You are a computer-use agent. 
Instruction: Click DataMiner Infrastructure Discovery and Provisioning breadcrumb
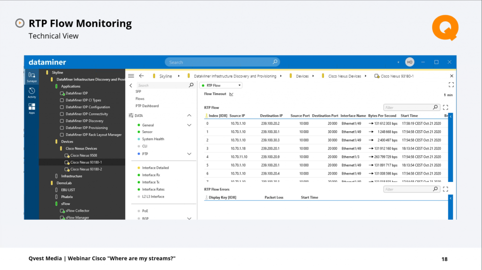click(x=235, y=76)
